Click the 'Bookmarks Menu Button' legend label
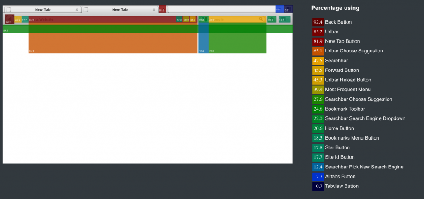This screenshot has width=424, height=199. pos(352,138)
